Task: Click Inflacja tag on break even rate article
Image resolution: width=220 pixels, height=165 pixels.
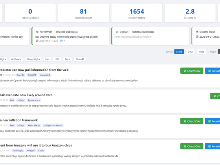Action: [x=21, y=100]
